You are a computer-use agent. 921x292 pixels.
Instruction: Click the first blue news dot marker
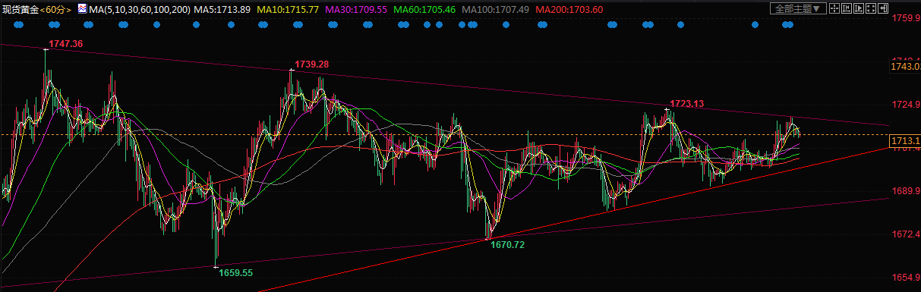point(18,24)
